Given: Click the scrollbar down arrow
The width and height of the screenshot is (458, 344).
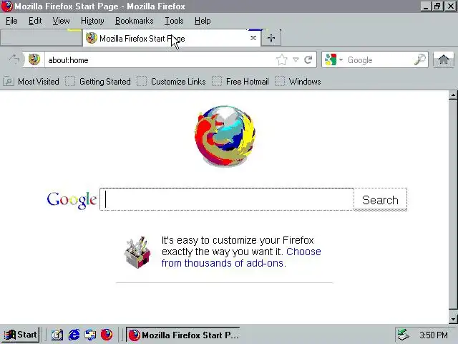Looking at the screenshot, I should 453,319.
